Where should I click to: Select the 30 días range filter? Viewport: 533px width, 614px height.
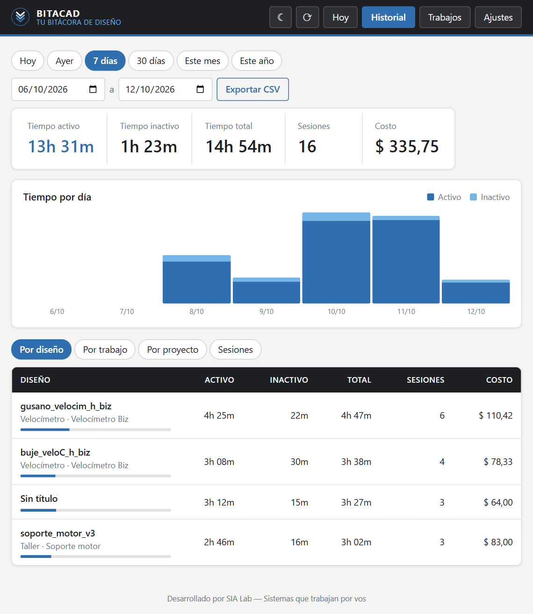tap(151, 61)
